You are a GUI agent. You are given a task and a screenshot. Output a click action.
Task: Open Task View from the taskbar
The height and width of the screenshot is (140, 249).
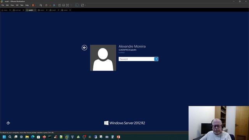point(16,137)
